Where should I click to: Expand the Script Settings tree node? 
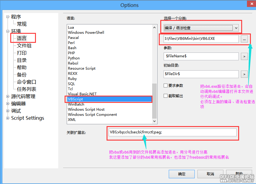coord(8,118)
